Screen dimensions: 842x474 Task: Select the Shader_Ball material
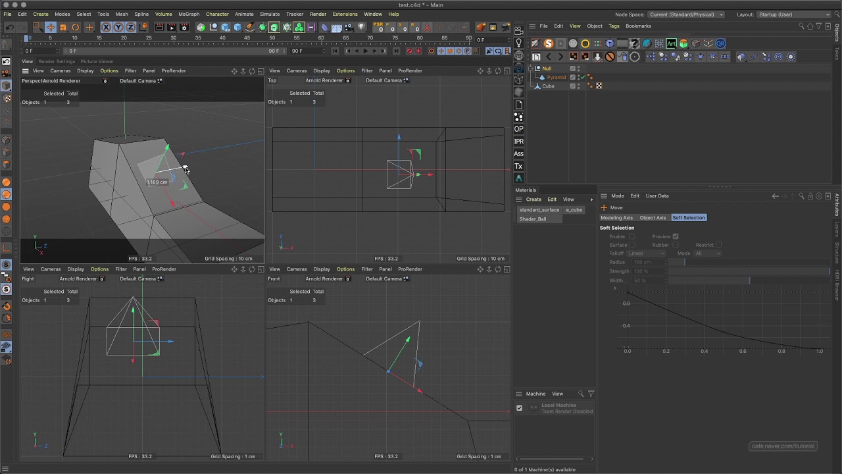(x=533, y=219)
